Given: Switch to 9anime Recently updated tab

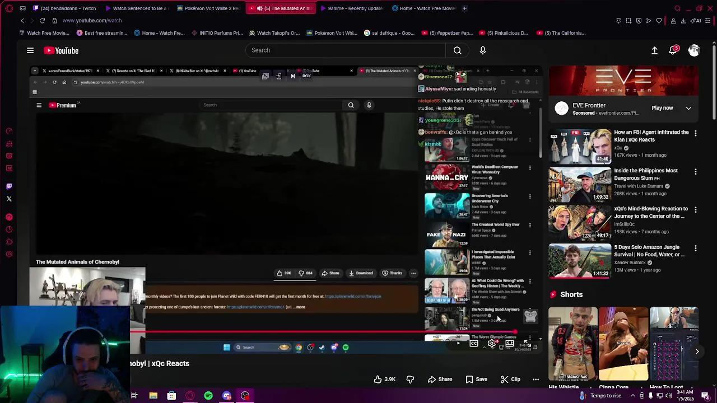Looking at the screenshot, I should click(352, 8).
